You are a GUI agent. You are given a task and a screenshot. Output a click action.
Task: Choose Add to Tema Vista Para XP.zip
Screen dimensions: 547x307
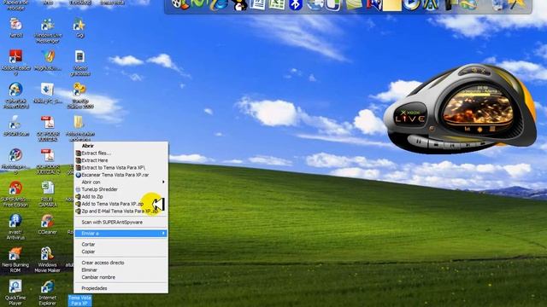[x=121, y=205]
